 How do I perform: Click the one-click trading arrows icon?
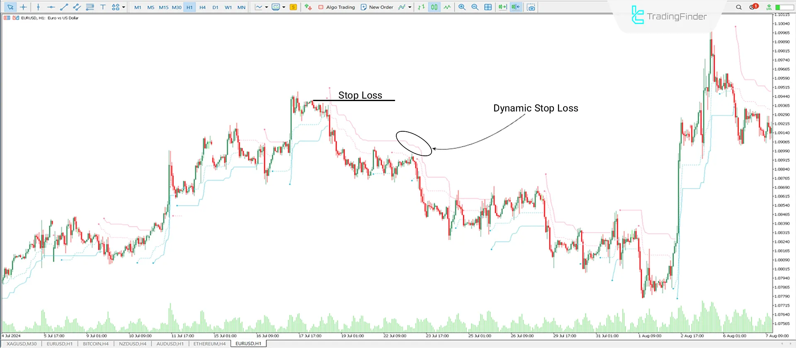(x=308, y=7)
